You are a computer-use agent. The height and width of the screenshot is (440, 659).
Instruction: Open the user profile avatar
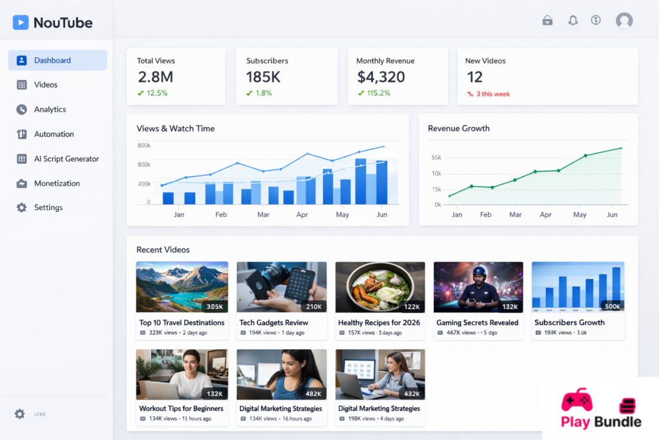pyautogui.click(x=624, y=21)
